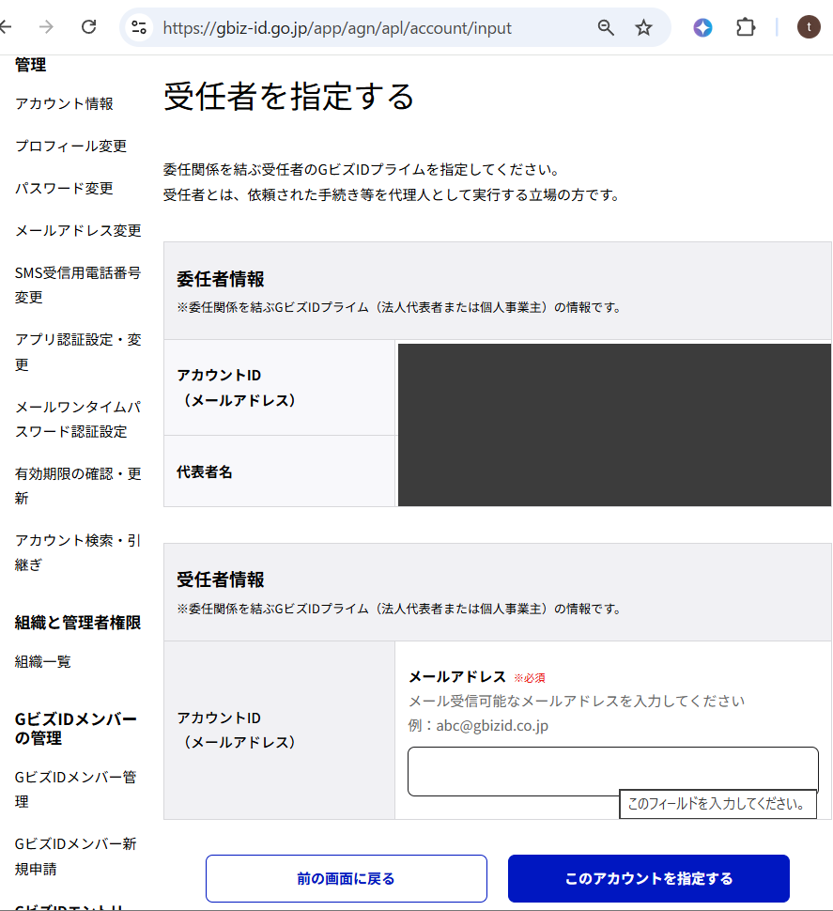Click the browser back arrow
The image size is (833, 911).
(6, 26)
